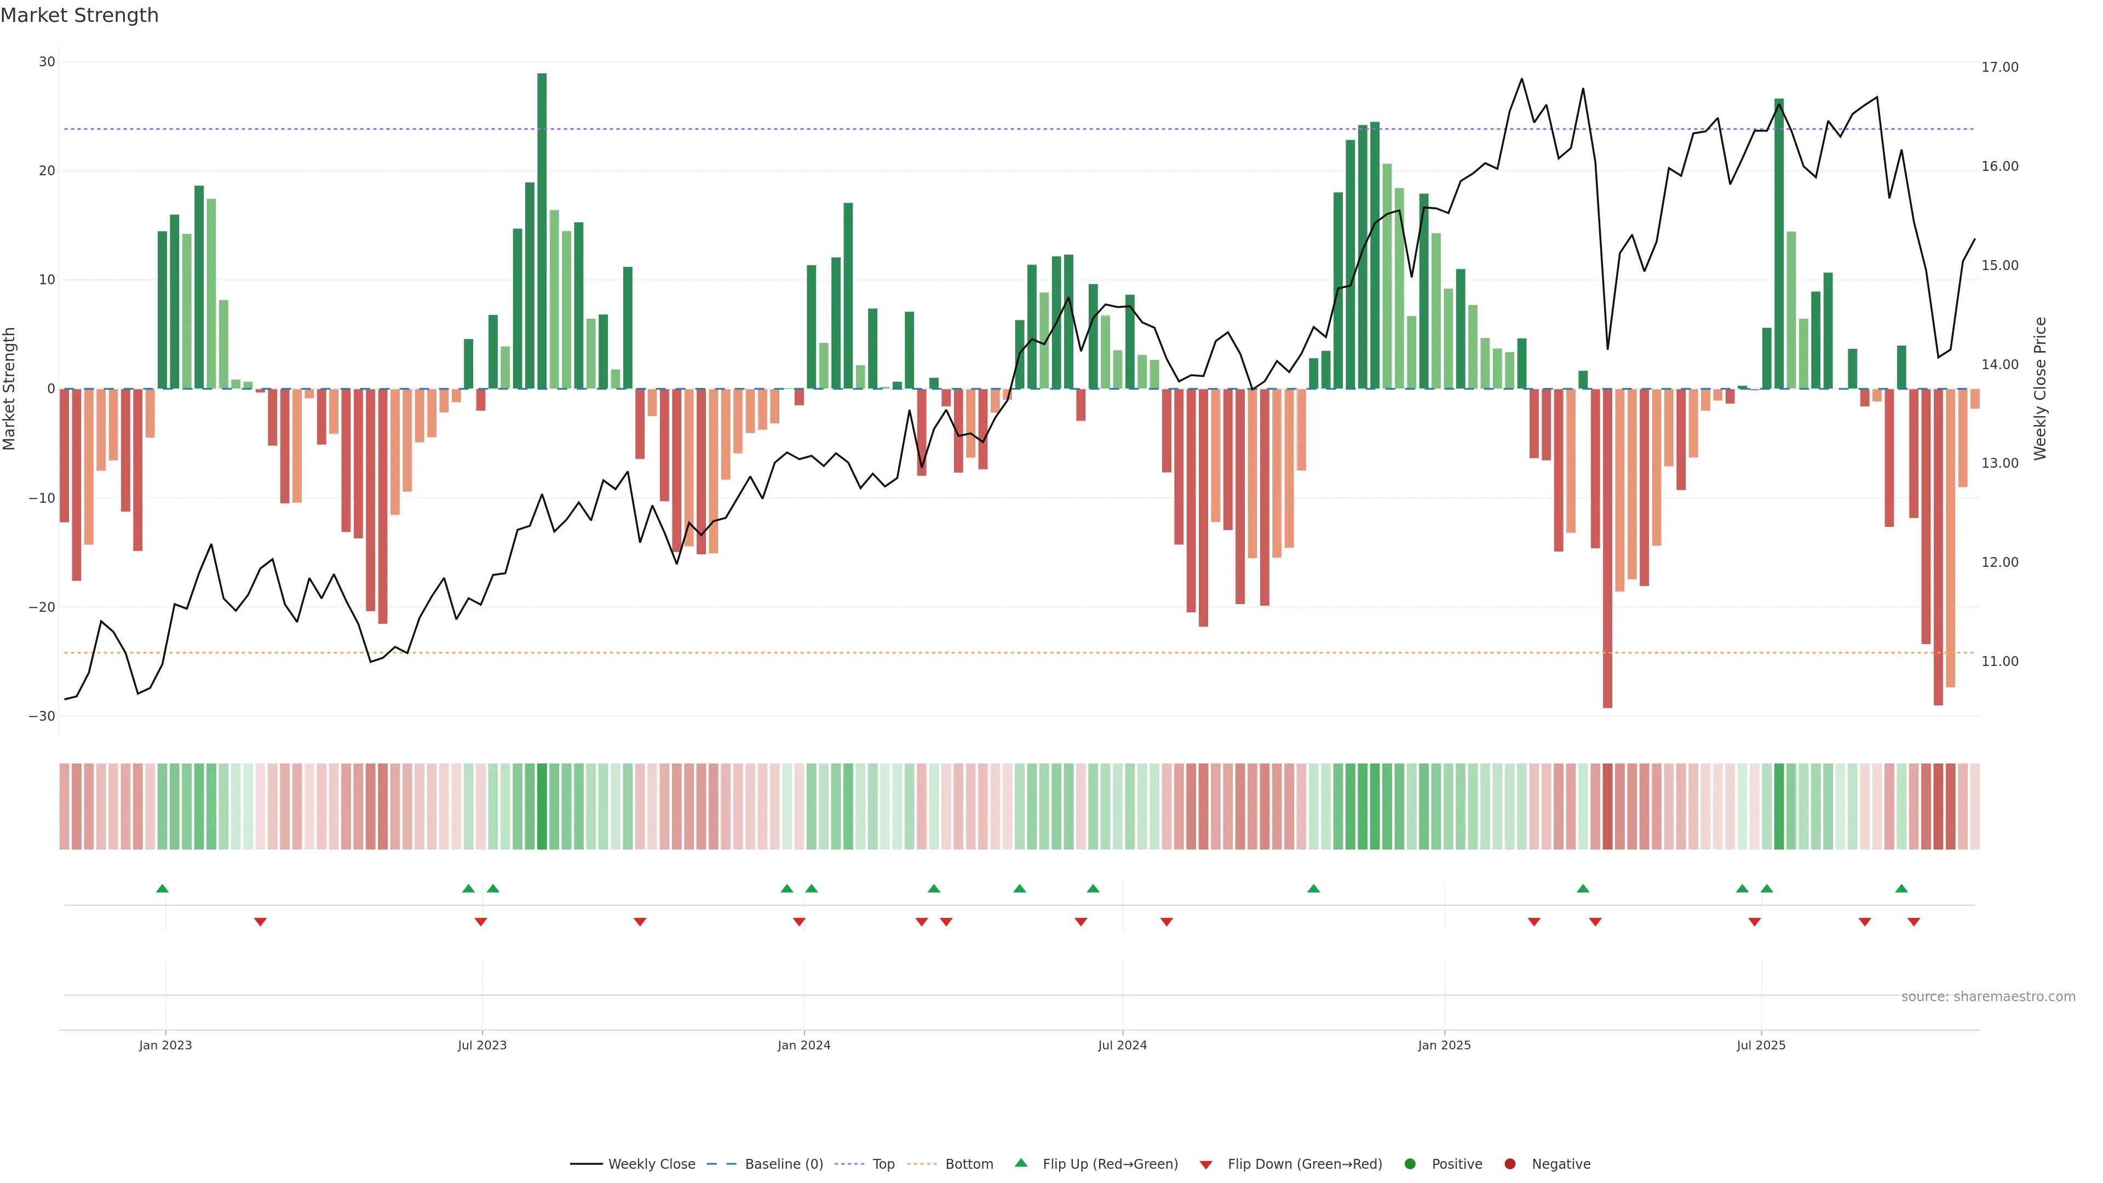Viewport: 2103px width, 1183px height.
Task: Click the 17.00 label on right axis
Action: click(x=1999, y=67)
